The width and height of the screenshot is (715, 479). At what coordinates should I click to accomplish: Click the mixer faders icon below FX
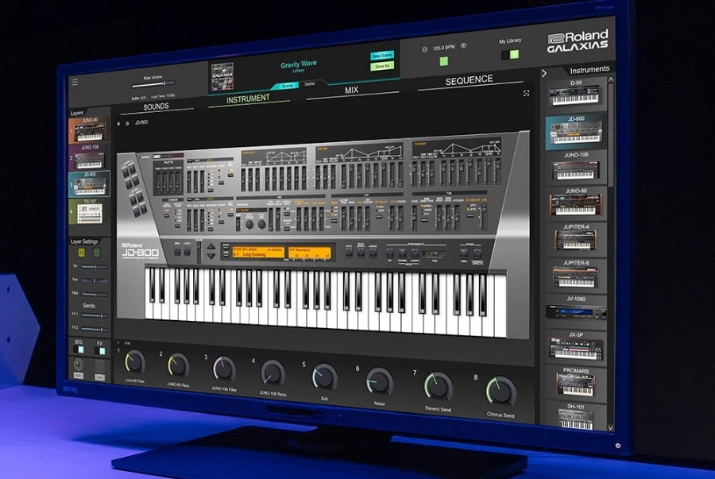100,366
